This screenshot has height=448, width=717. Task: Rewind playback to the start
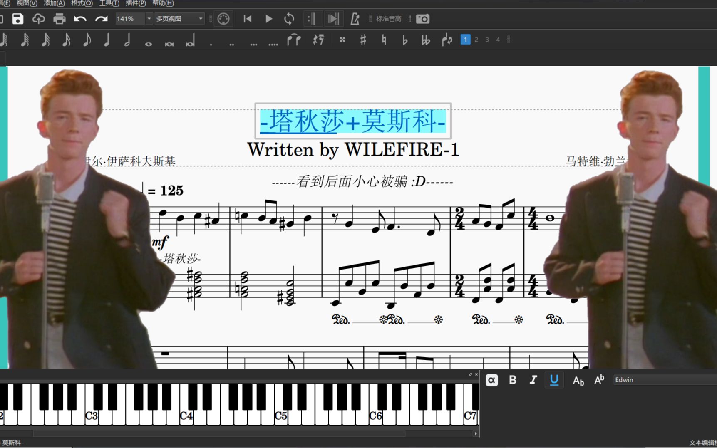(x=248, y=19)
